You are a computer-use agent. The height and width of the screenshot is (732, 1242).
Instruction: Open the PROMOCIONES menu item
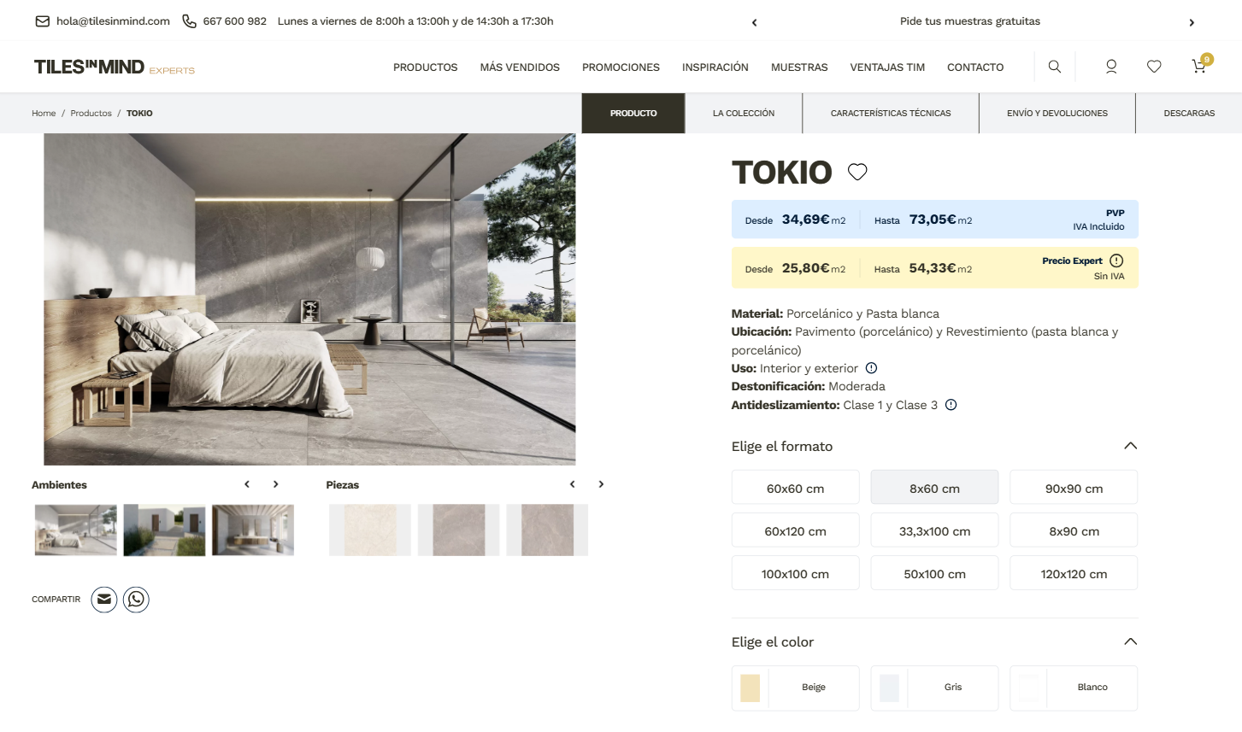621,67
